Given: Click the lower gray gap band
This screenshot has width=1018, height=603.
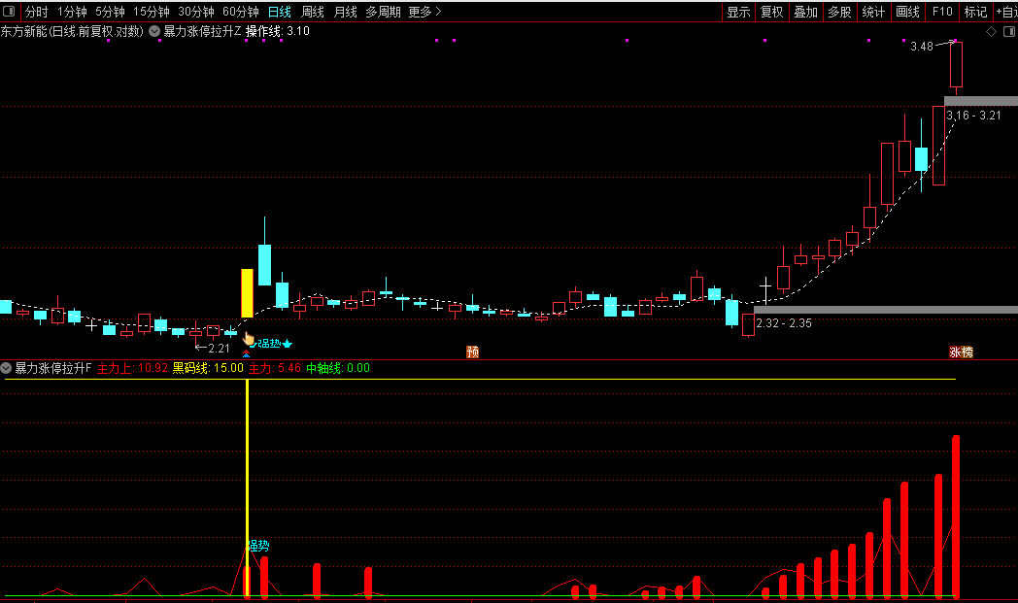Looking at the screenshot, I should click(886, 310).
